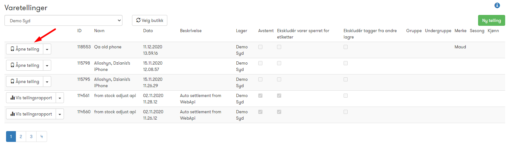The image size is (508, 147).
Task: Expand dropdown arrow beside Qa old phone Åpne telling
Action: (47, 49)
